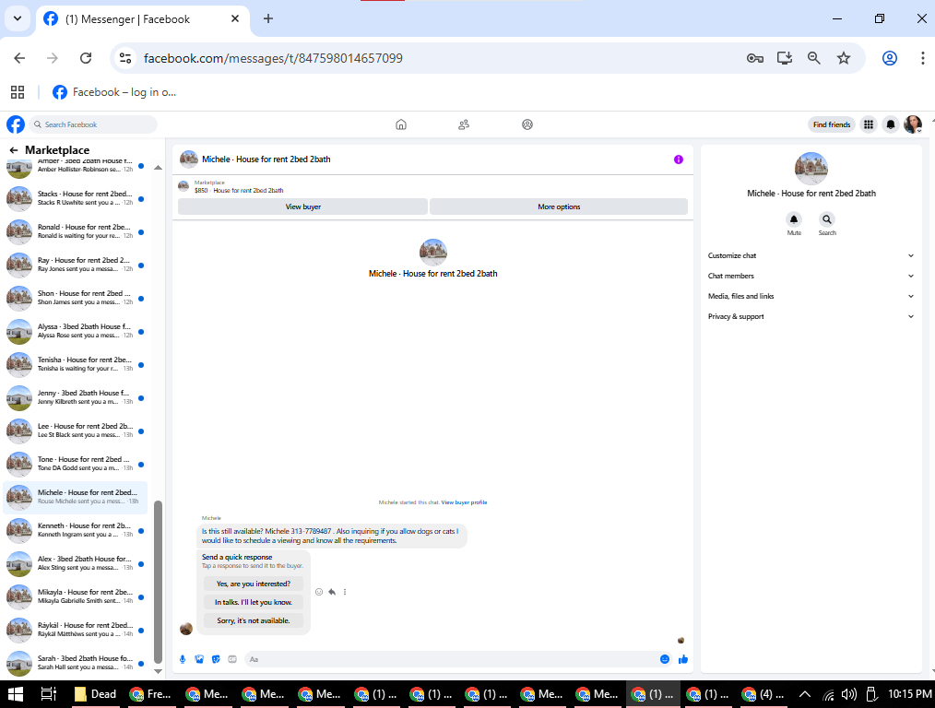Click the purple conversation info icon

click(x=679, y=159)
